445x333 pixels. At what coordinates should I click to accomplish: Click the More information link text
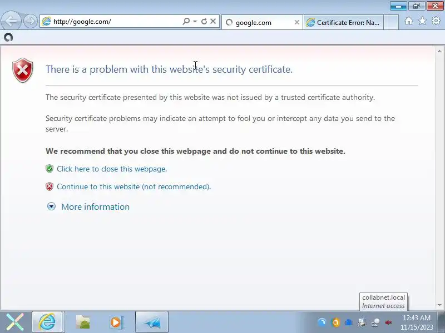click(x=95, y=207)
